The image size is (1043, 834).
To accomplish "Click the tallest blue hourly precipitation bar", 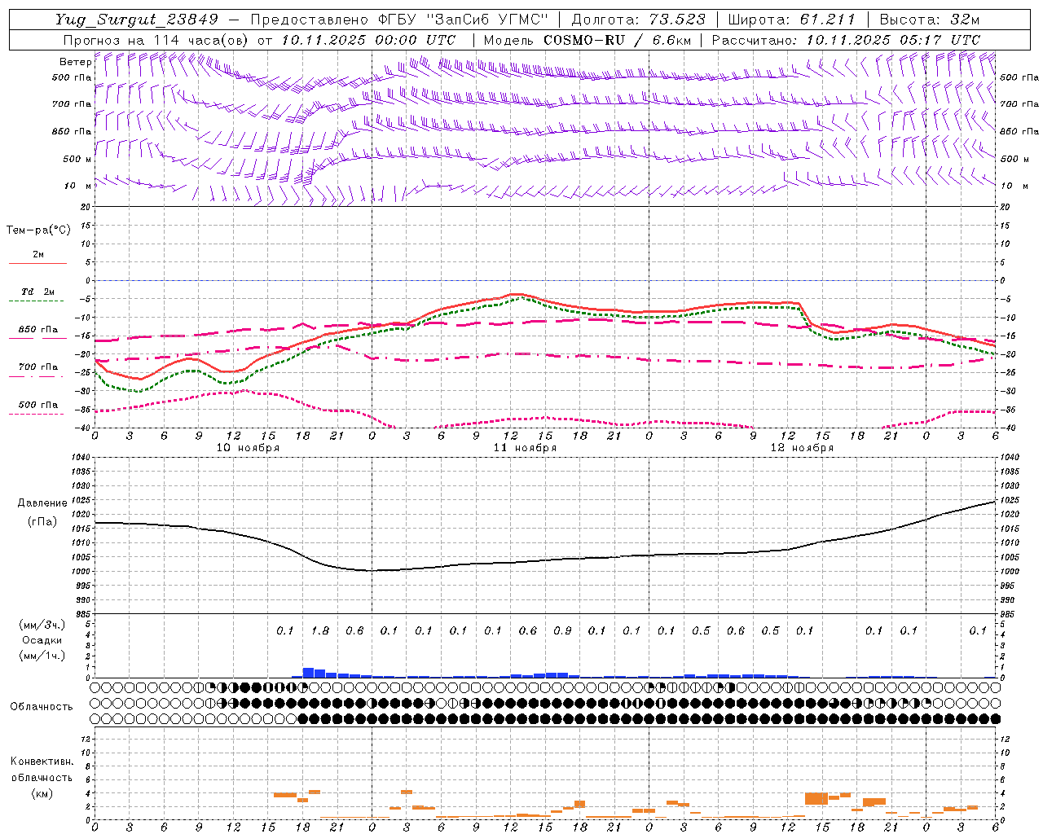I will [x=308, y=673].
